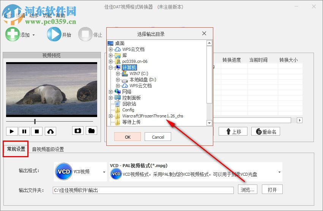Open the snapshot folder icon under preview
Viewport: 323px width, 211px height.
pyautogui.click(x=91, y=131)
